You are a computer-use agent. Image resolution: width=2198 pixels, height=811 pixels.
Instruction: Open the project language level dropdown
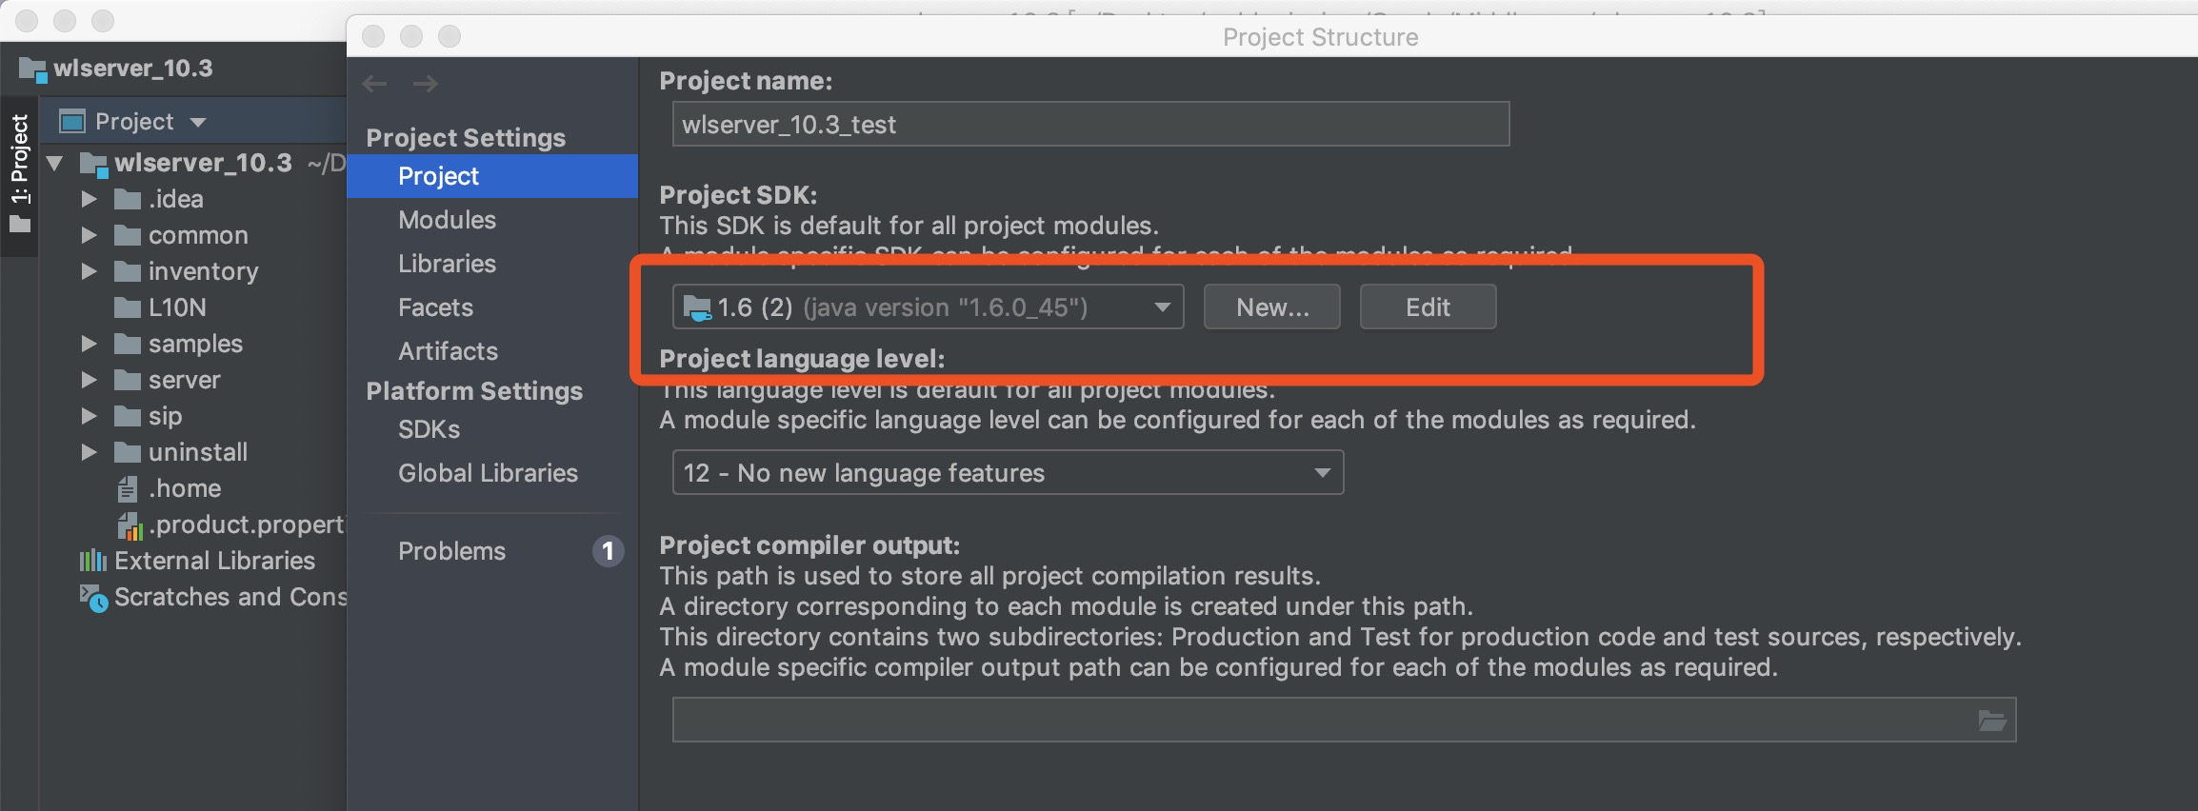[x=1008, y=473]
